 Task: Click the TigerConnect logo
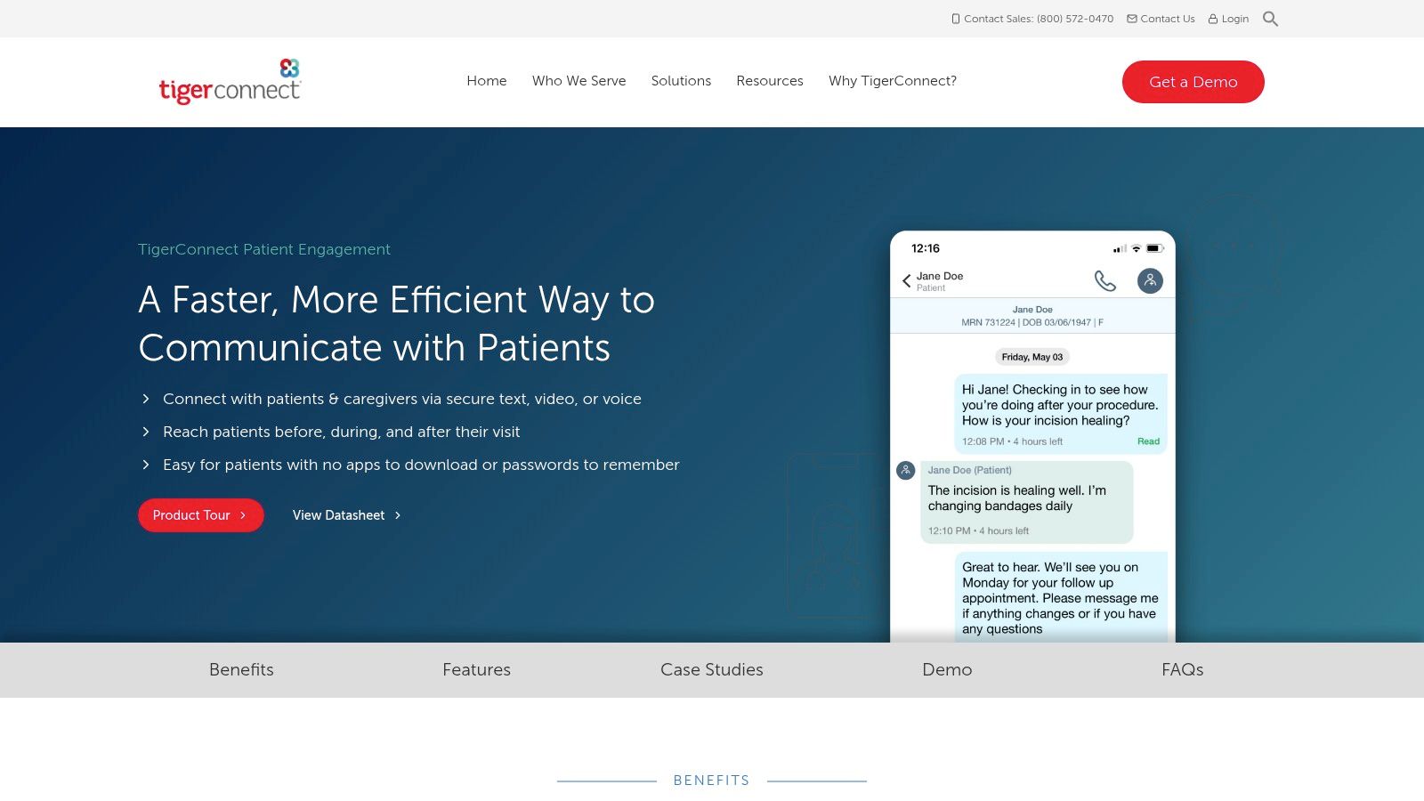230,82
